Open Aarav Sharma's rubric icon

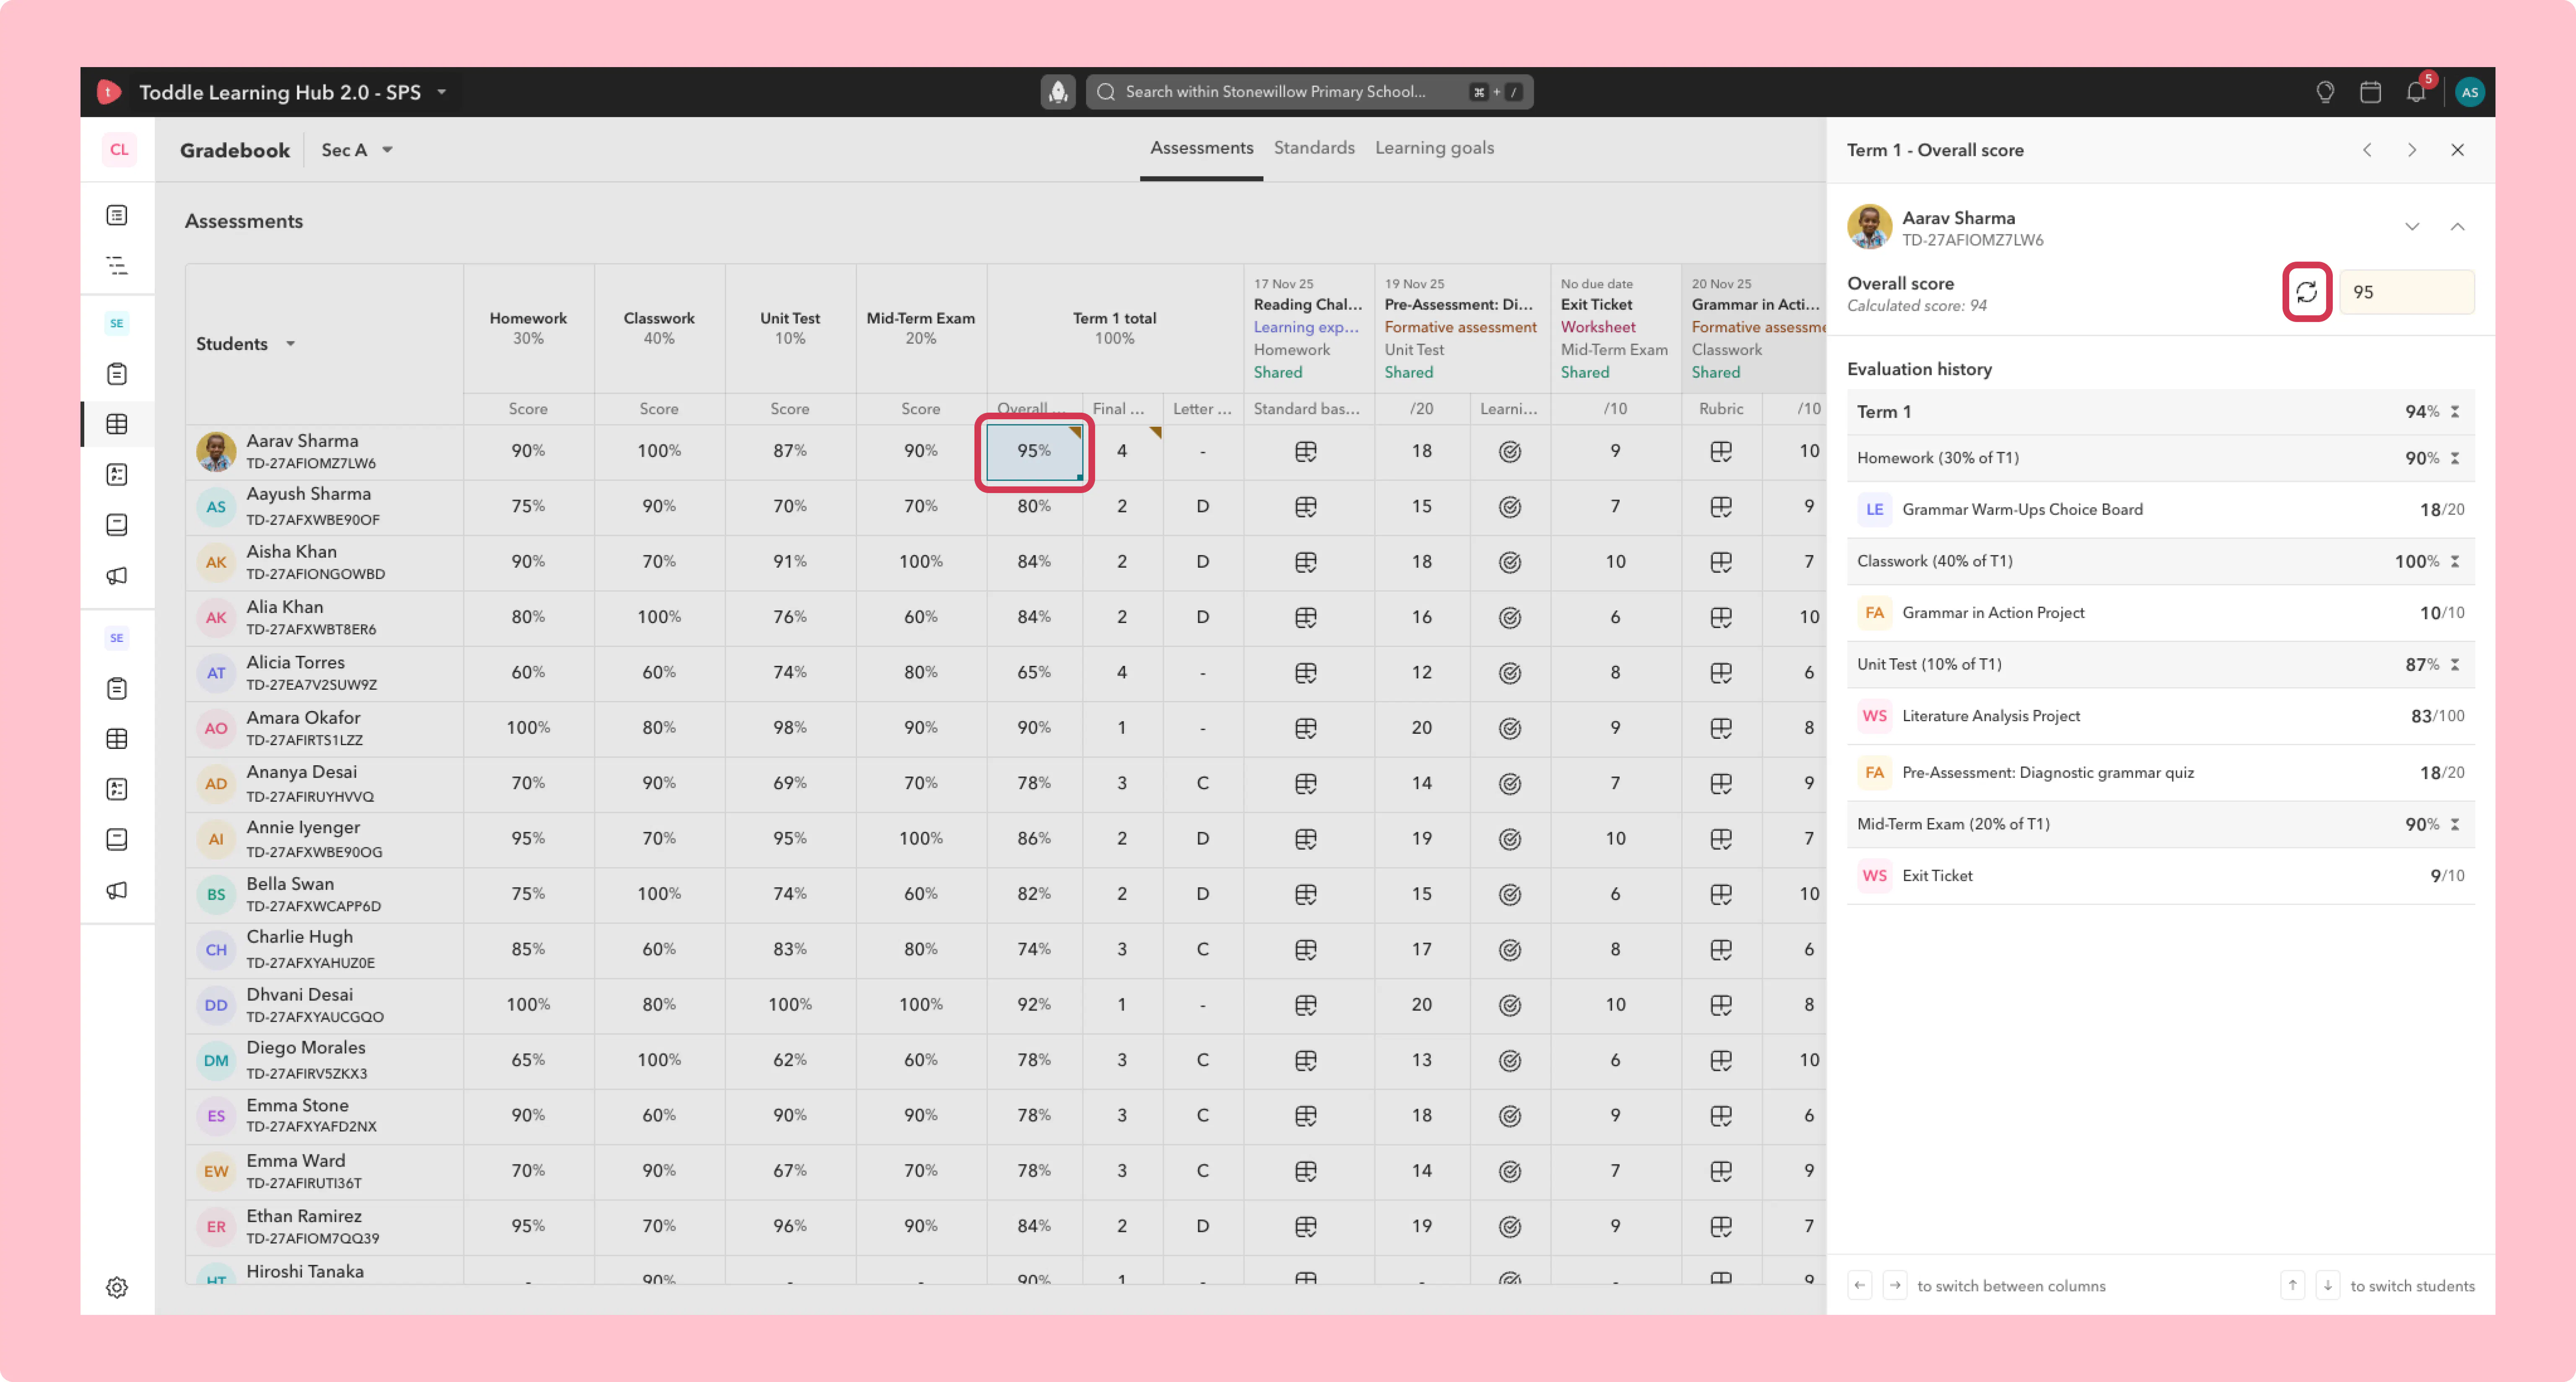pyautogui.click(x=1720, y=452)
